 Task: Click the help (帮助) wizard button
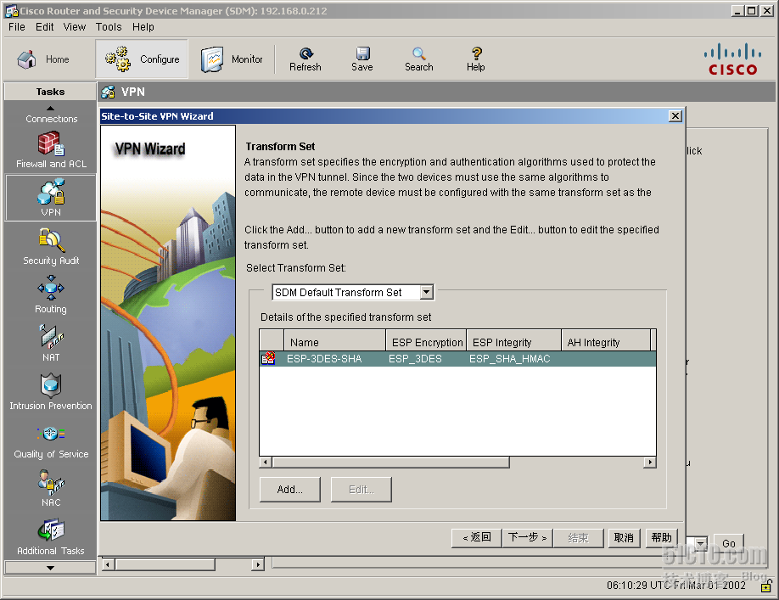pyautogui.click(x=662, y=537)
